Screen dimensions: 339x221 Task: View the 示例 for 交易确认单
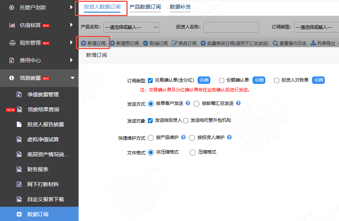(x=204, y=80)
